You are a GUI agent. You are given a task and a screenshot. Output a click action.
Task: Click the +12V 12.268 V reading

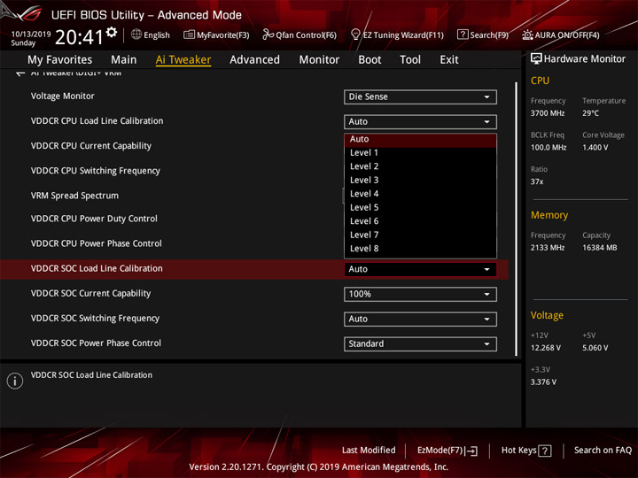tap(546, 349)
